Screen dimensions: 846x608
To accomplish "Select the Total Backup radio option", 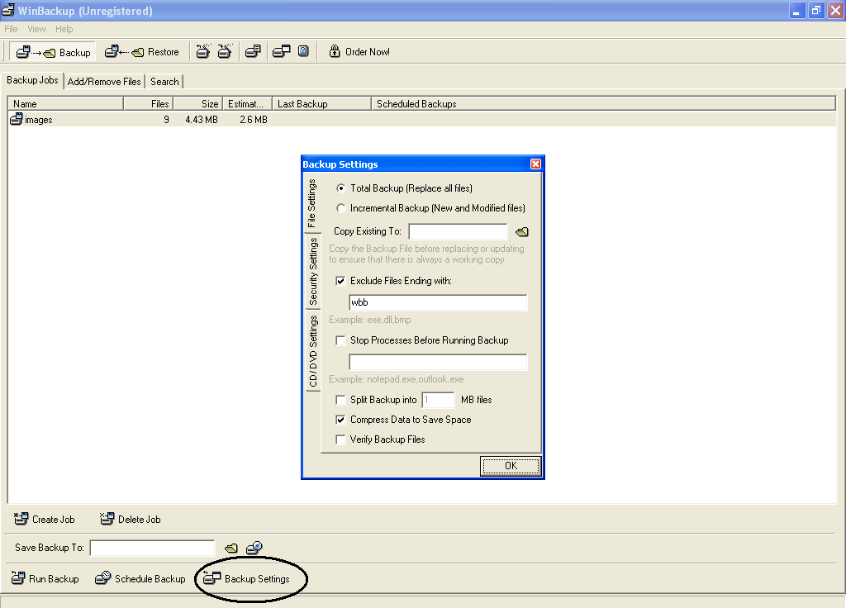I will point(340,188).
